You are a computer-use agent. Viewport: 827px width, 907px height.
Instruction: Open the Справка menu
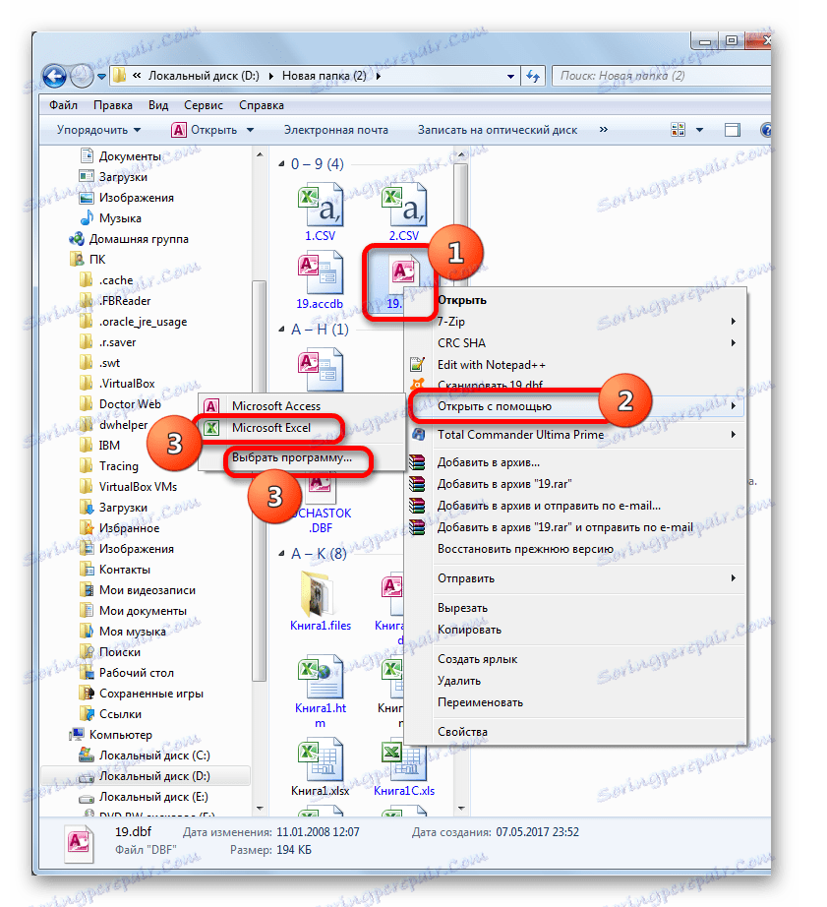point(262,105)
